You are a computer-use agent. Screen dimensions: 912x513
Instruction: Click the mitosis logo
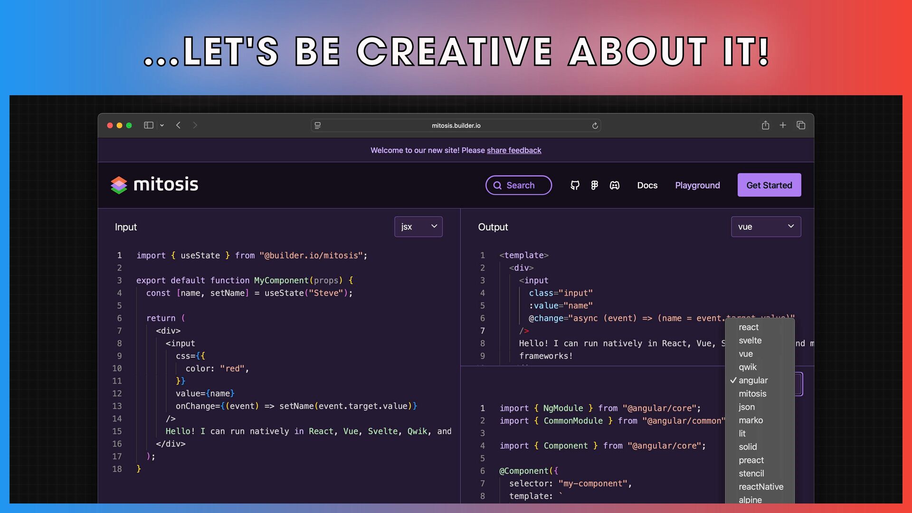154,185
